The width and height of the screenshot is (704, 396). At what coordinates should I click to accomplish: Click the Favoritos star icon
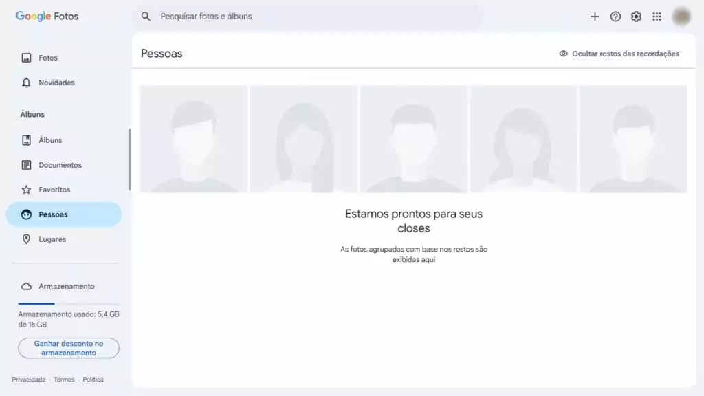coord(27,190)
